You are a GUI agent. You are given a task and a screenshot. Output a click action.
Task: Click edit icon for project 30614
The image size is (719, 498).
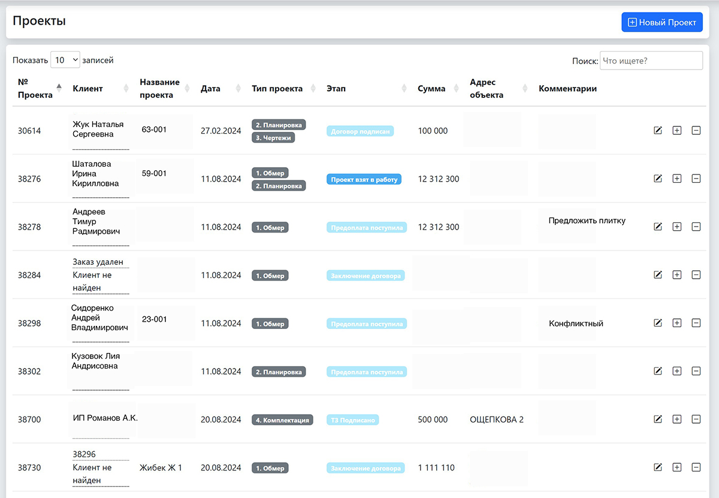(x=658, y=130)
